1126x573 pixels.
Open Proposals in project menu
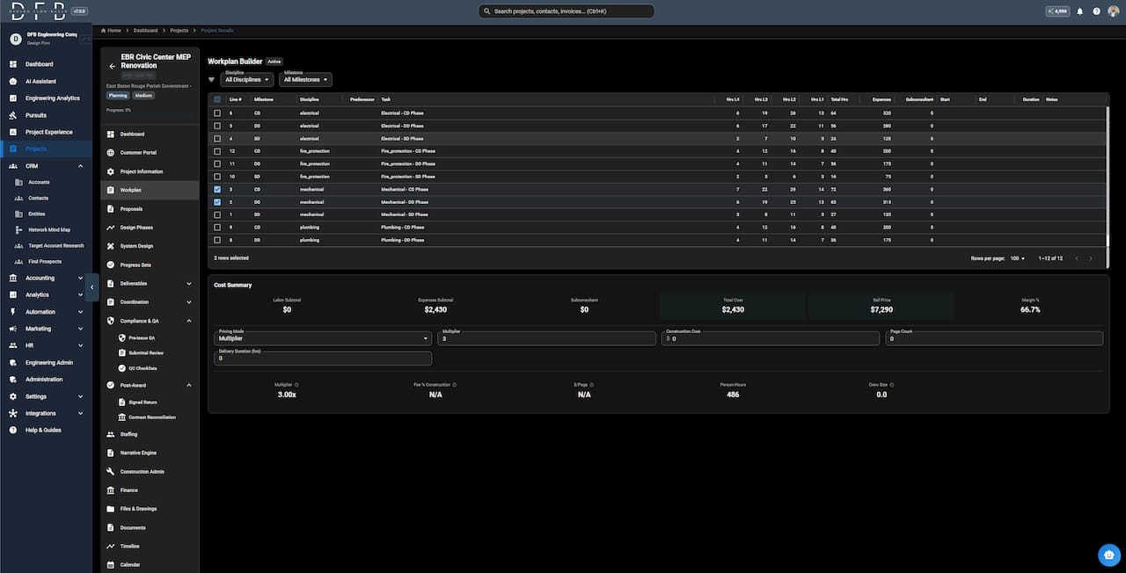(131, 209)
